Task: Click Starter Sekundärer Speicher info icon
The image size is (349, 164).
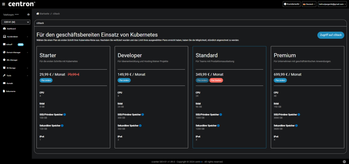Action: [x=62, y=126]
